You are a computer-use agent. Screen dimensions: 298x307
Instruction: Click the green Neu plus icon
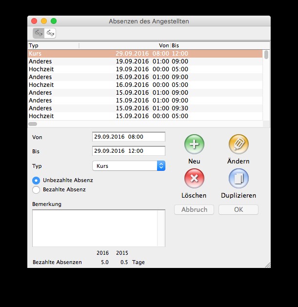[194, 144]
